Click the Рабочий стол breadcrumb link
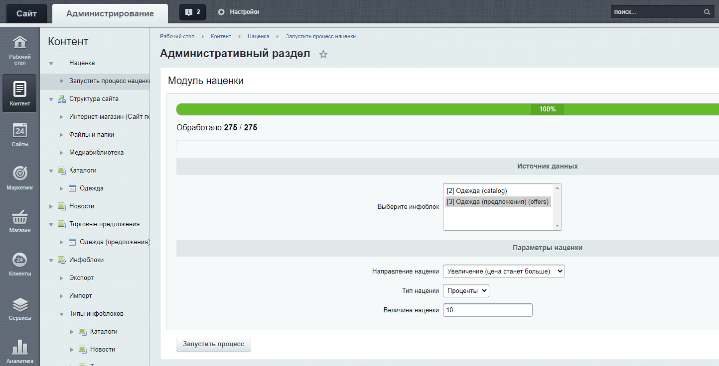 pyautogui.click(x=177, y=36)
